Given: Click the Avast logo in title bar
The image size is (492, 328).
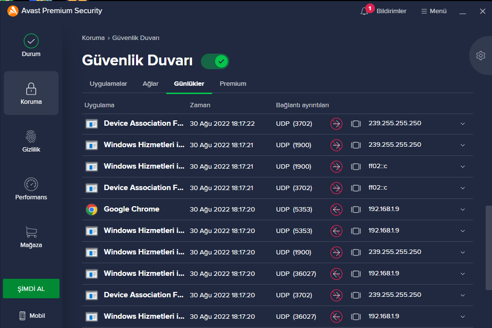Looking at the screenshot, I should [13, 11].
